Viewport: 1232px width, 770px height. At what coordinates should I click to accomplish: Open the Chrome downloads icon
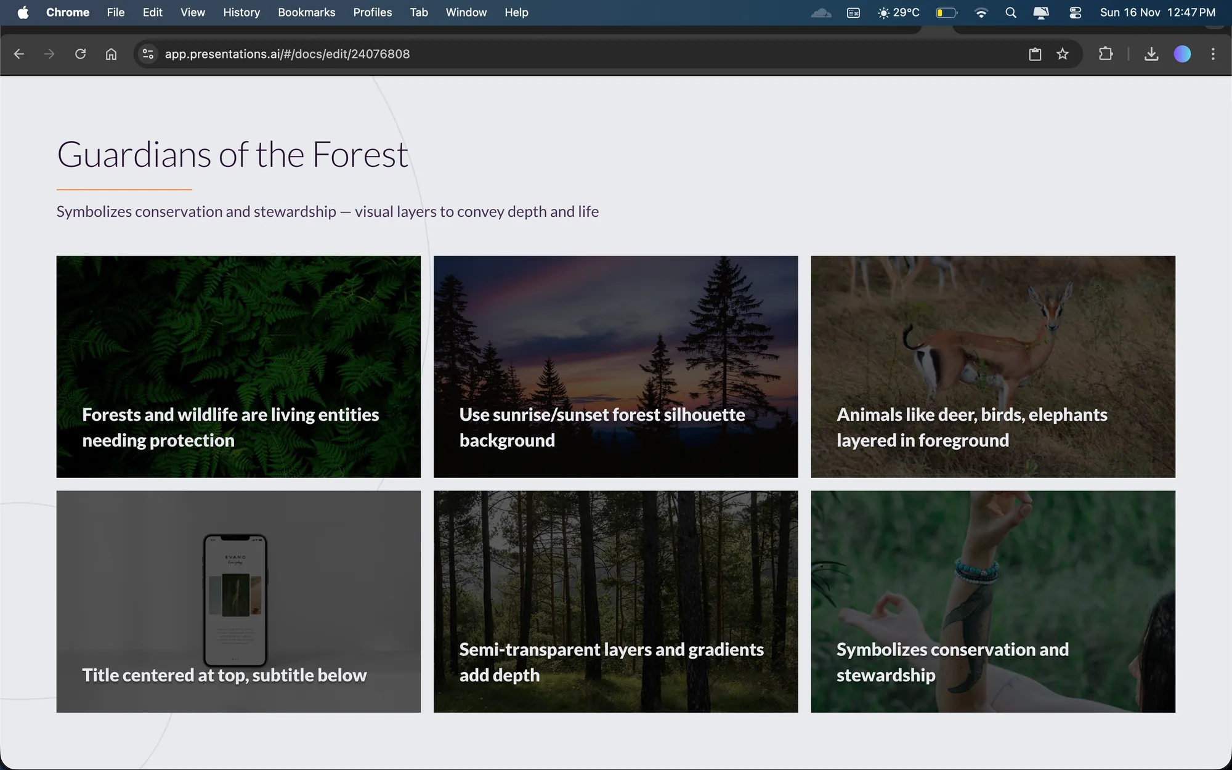click(1151, 54)
